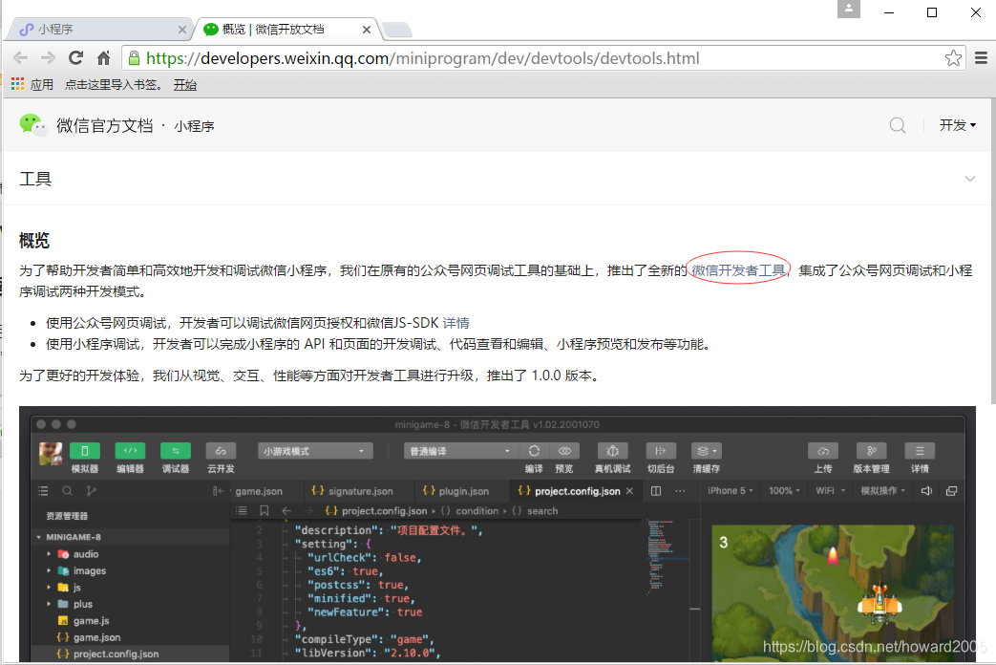
Task: Open the browser home page icon
Action: coord(103,58)
